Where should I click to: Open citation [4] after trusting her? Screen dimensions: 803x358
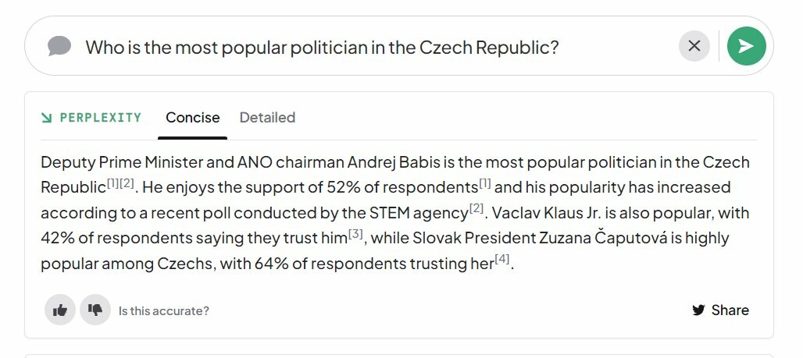tap(501, 260)
